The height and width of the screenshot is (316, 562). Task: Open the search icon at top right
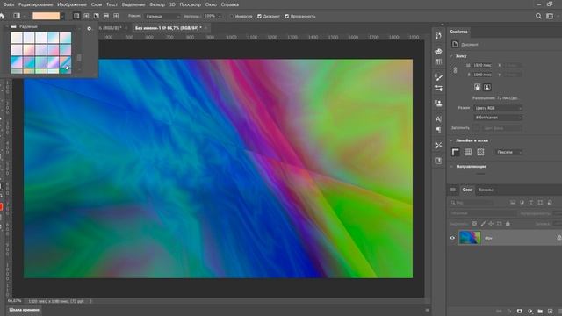tap(538, 16)
